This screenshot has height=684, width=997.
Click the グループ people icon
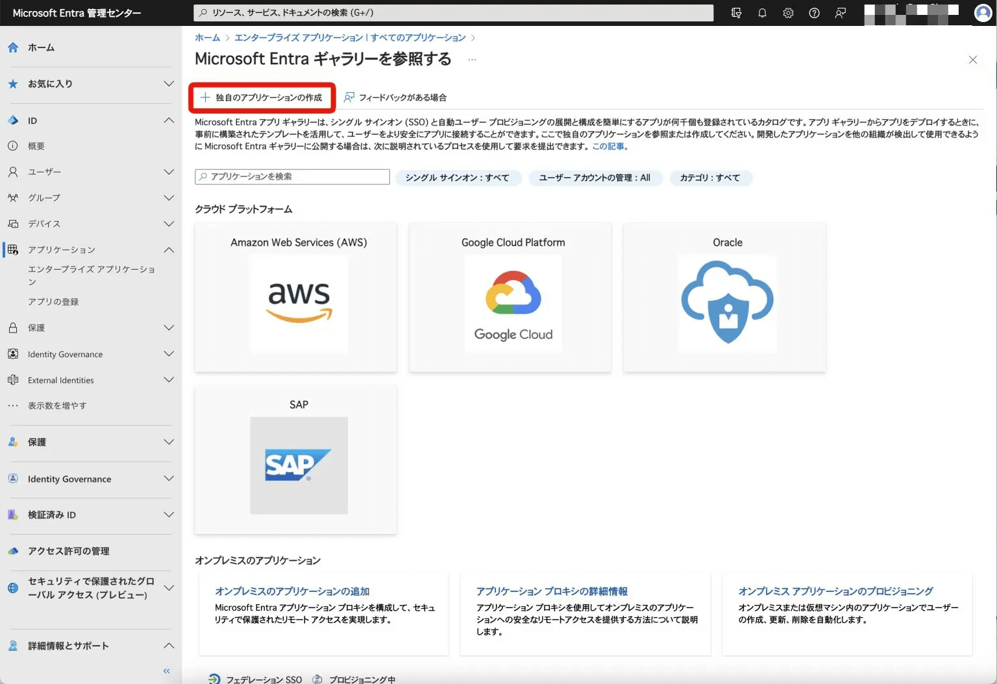point(13,198)
